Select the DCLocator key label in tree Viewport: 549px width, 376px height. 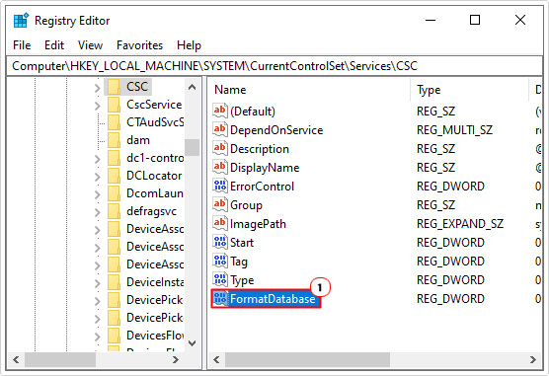[x=154, y=176]
